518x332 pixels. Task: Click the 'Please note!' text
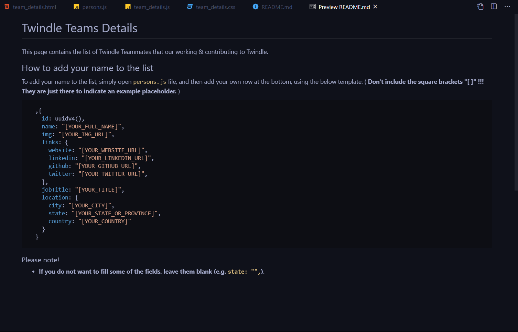click(x=40, y=260)
